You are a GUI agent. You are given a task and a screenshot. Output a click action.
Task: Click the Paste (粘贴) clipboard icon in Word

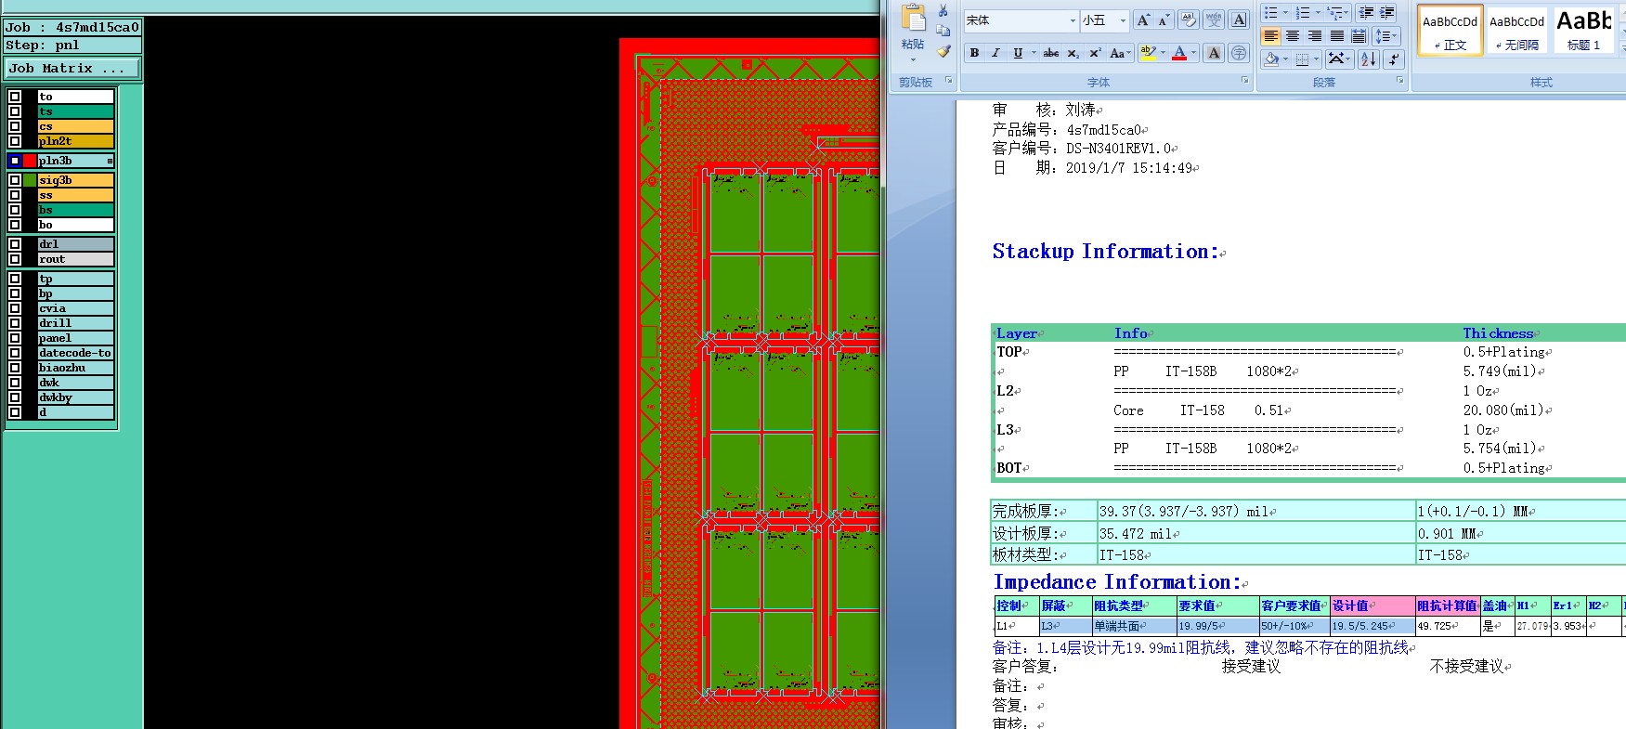(914, 19)
